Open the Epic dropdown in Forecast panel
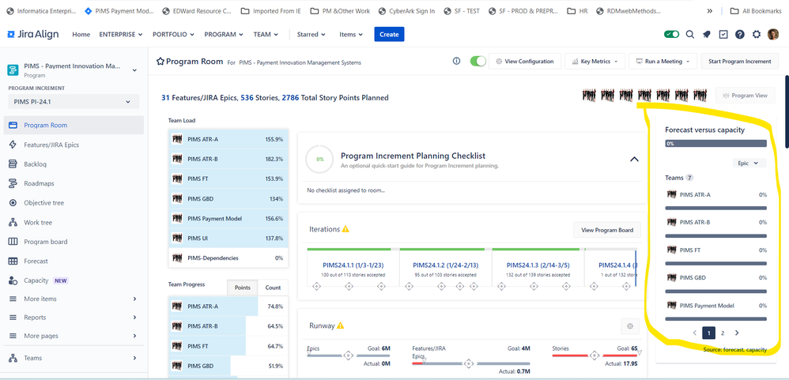Image resolution: width=789 pixels, height=380 pixels. (x=749, y=163)
